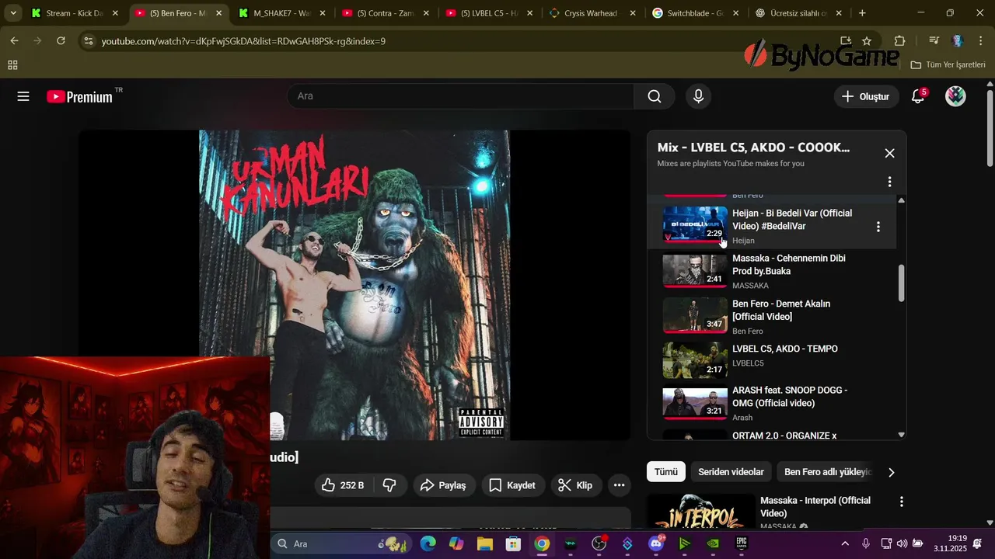The width and height of the screenshot is (995, 559).
Task: Open the account avatar menu
Action: 955,96
